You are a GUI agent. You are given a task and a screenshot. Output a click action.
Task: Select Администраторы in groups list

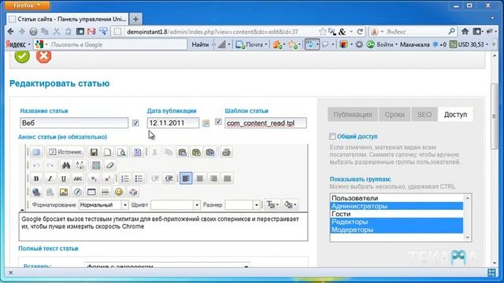pyautogui.click(x=396, y=206)
